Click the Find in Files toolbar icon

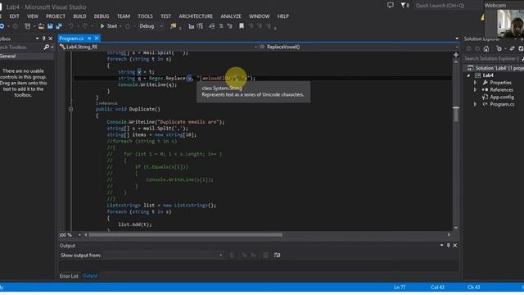click(x=173, y=26)
